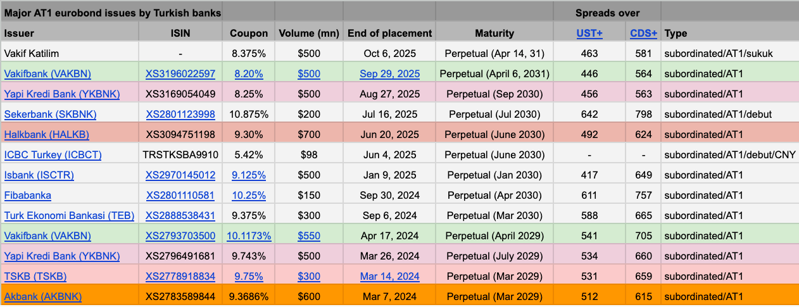Select the Maturity column header cell
Viewport: 799px width, 307px height.
point(494,34)
